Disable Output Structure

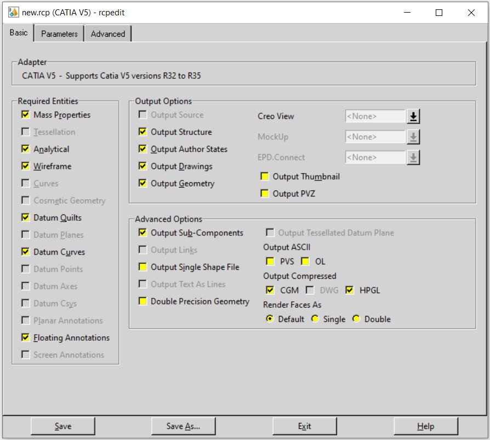143,132
